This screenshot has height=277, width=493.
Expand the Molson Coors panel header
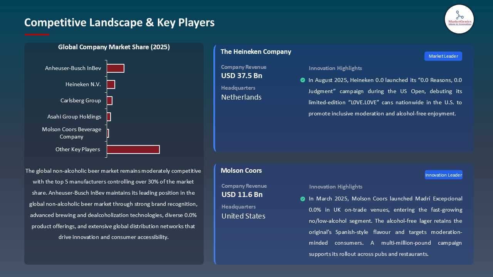click(x=241, y=170)
